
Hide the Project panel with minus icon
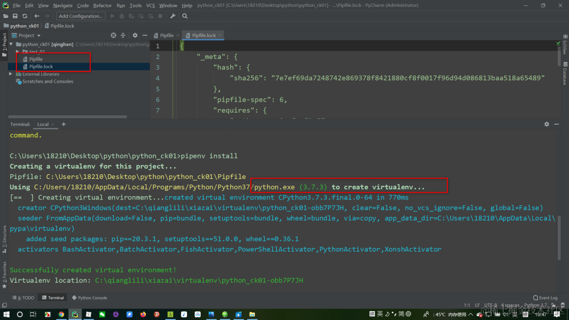coord(145,35)
